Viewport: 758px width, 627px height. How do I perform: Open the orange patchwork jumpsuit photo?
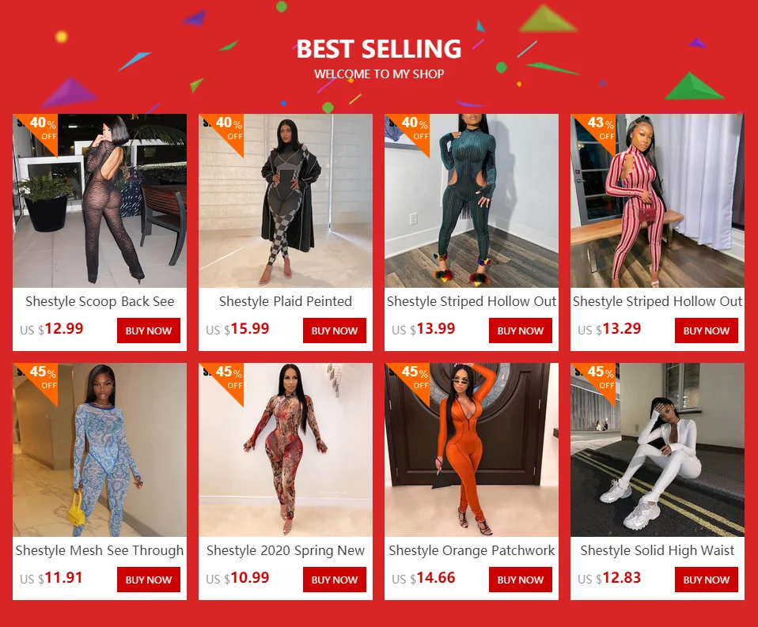pos(472,450)
